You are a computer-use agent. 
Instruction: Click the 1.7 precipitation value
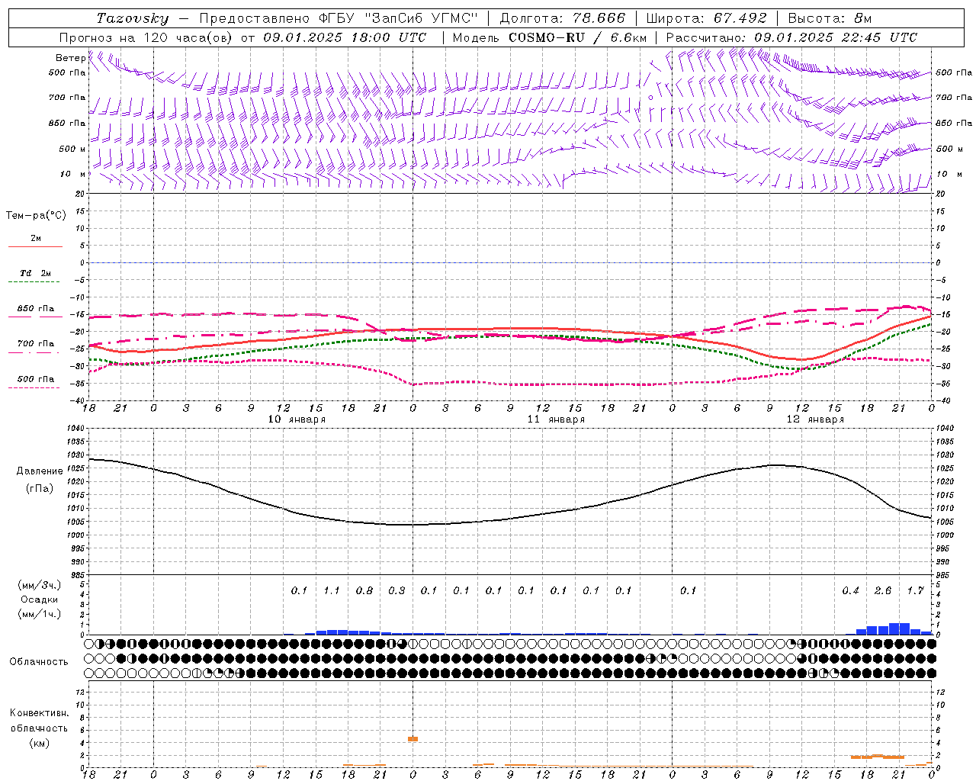click(x=915, y=591)
